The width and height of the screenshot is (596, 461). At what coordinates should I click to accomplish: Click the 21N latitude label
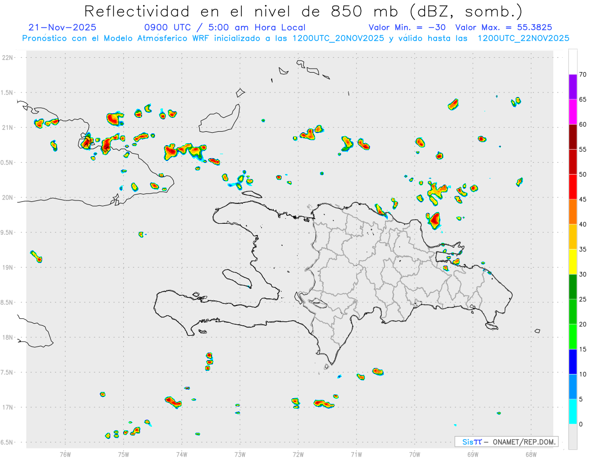[8, 127]
